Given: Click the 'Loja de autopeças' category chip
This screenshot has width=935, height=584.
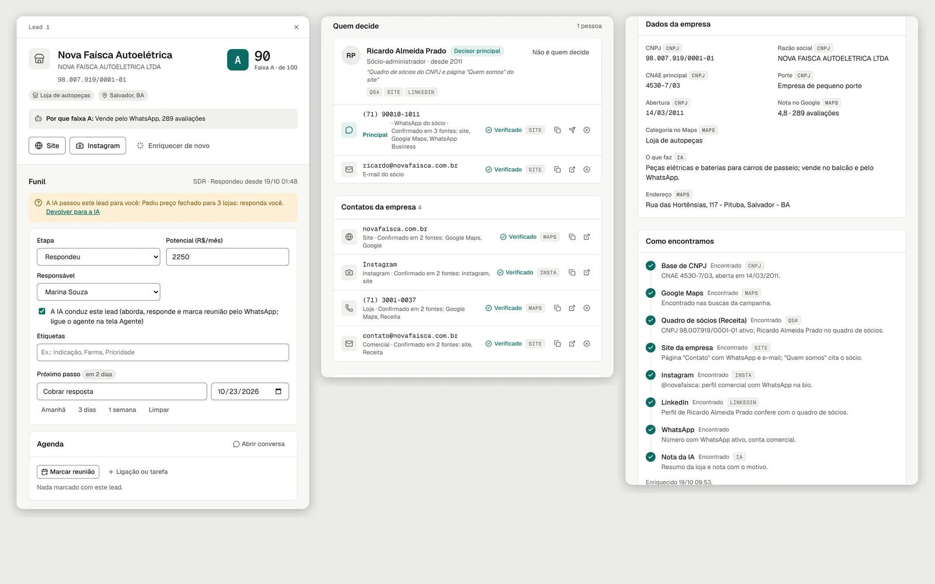Looking at the screenshot, I should pyautogui.click(x=61, y=95).
